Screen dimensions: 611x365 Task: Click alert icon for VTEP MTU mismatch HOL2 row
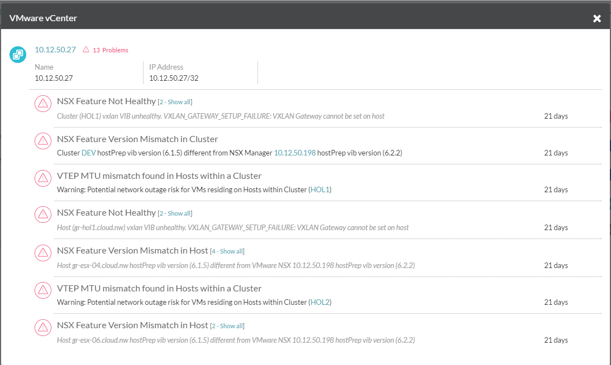43,290
